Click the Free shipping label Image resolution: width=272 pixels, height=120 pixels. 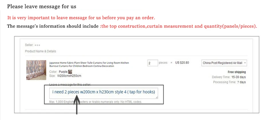[237, 72]
